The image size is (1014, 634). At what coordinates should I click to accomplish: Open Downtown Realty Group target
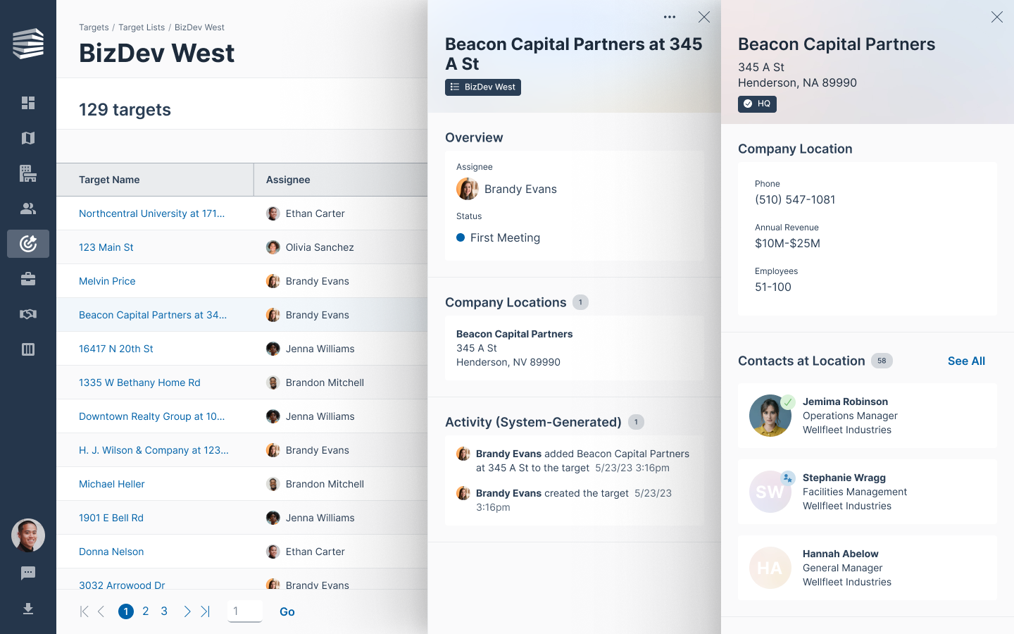[x=152, y=416]
